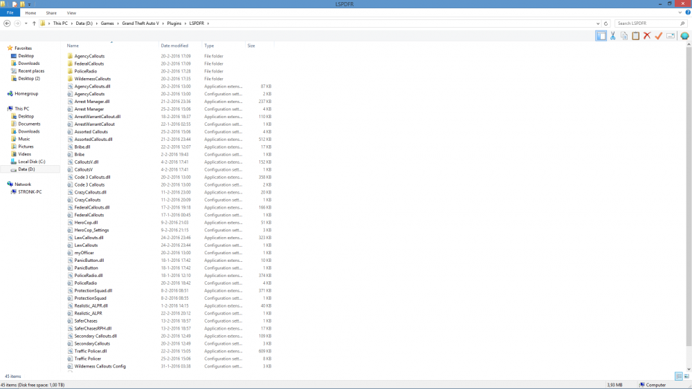Select Desktop (2) in Favorites
Viewport: 692px width, 389px height.
[x=28, y=78]
